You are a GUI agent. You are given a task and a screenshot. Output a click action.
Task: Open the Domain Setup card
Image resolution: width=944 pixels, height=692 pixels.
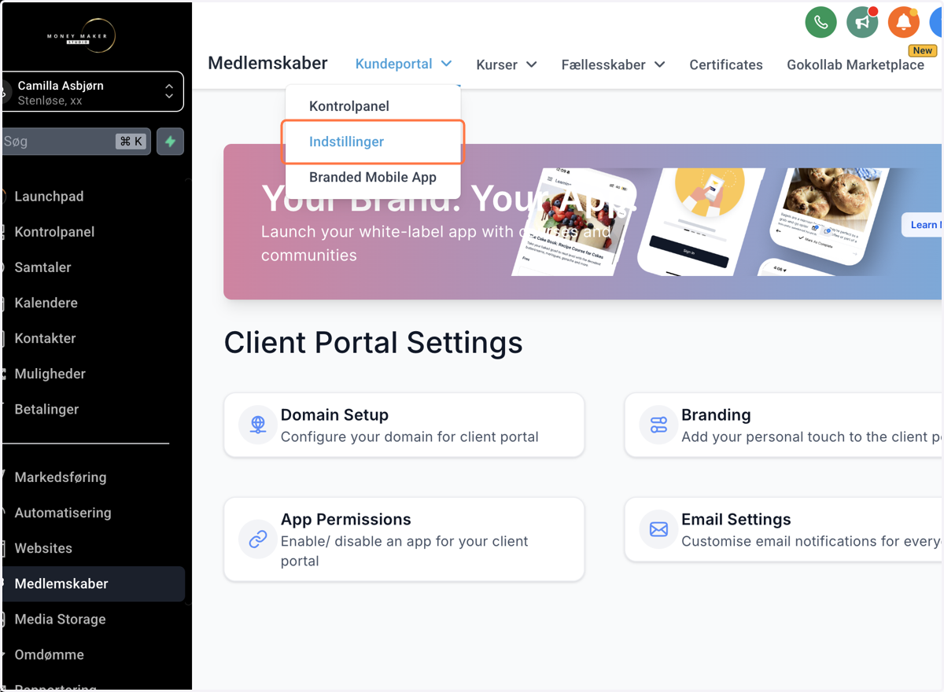coord(404,425)
